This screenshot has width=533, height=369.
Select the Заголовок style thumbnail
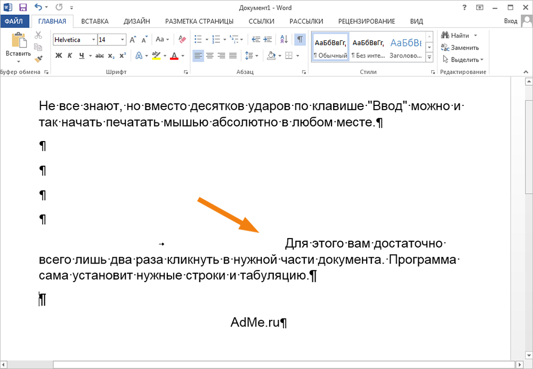pos(406,48)
